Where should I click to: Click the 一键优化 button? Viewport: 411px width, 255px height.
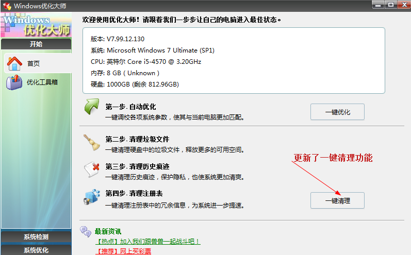click(337, 112)
